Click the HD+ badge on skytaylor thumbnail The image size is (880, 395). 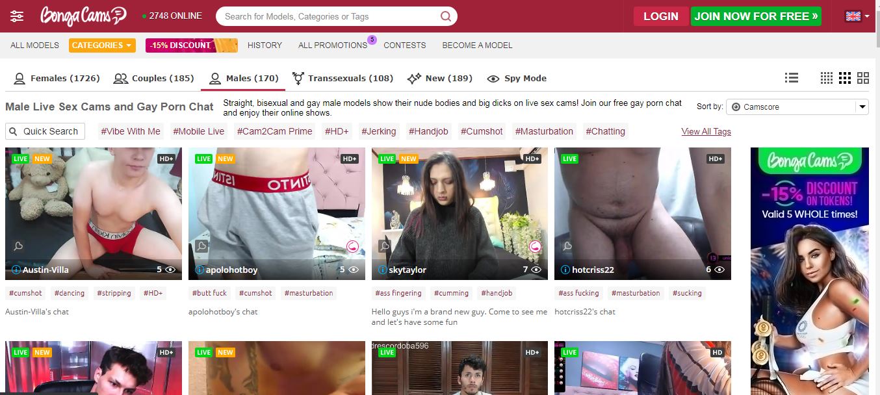532,159
